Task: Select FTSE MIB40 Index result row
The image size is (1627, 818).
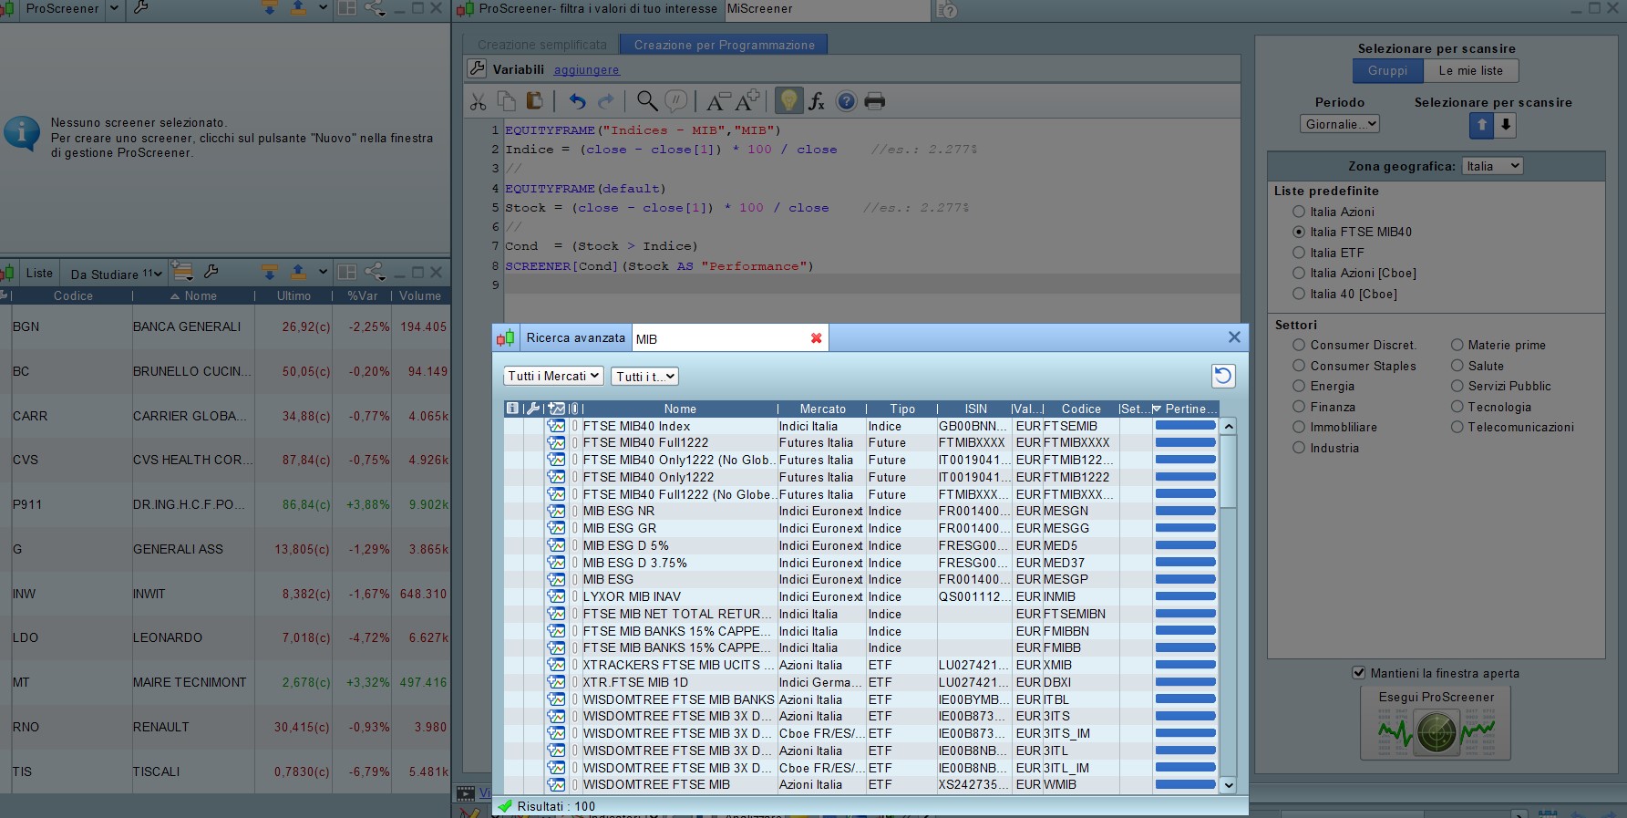Action: click(637, 426)
